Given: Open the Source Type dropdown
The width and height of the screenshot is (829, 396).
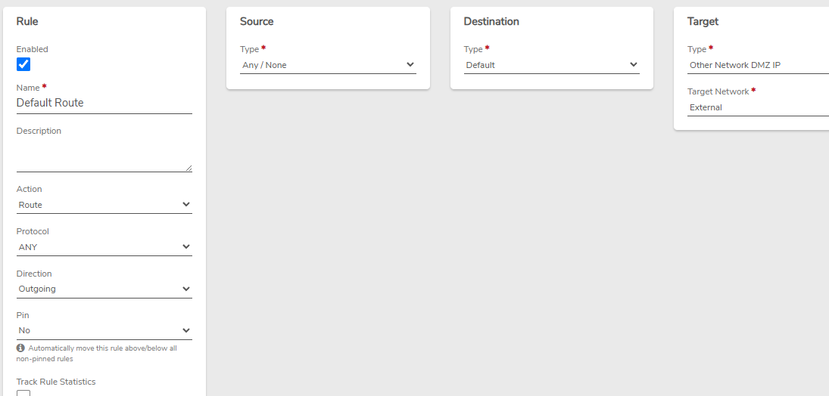Looking at the screenshot, I should (x=328, y=65).
